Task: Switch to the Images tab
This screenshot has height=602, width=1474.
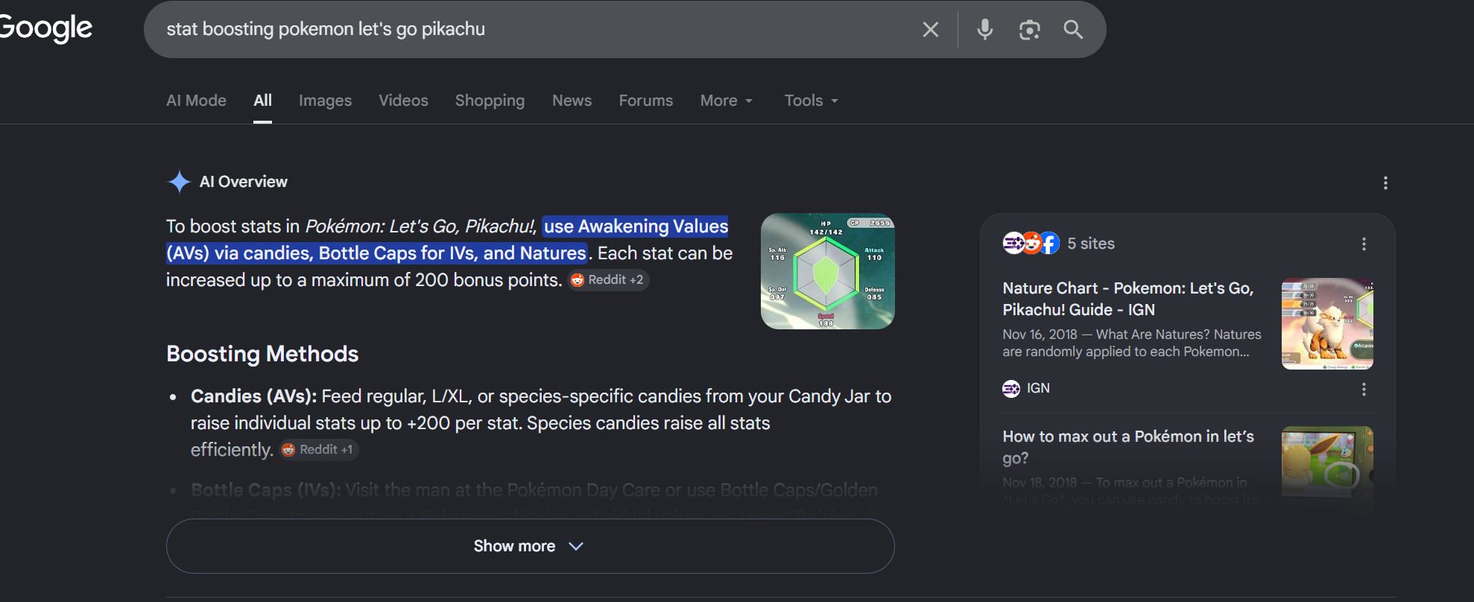Action: click(x=325, y=101)
